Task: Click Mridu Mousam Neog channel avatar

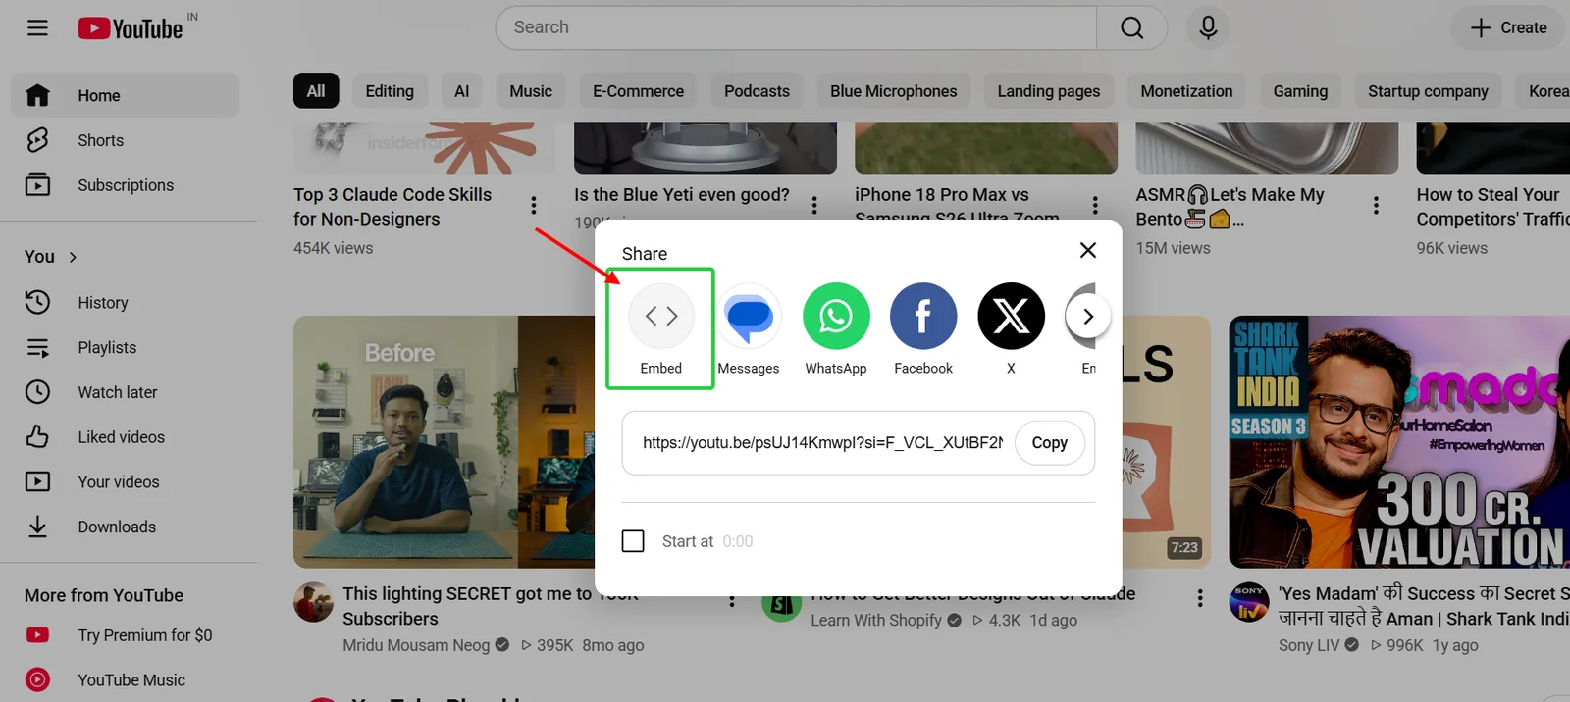Action: (x=314, y=602)
